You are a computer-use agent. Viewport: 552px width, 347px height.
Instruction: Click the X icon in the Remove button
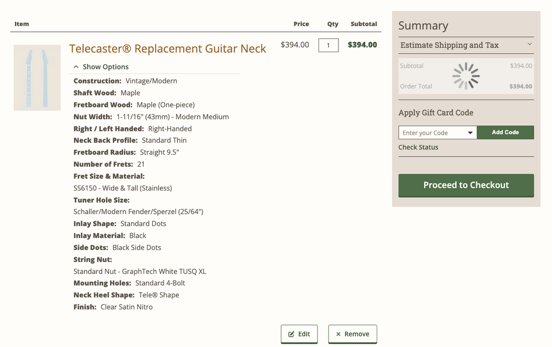pyautogui.click(x=338, y=334)
